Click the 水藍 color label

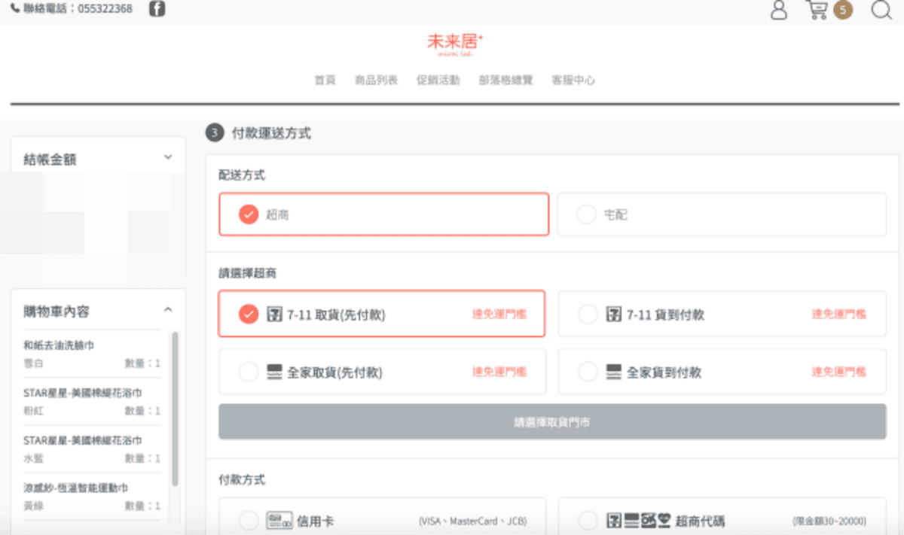coord(33,458)
